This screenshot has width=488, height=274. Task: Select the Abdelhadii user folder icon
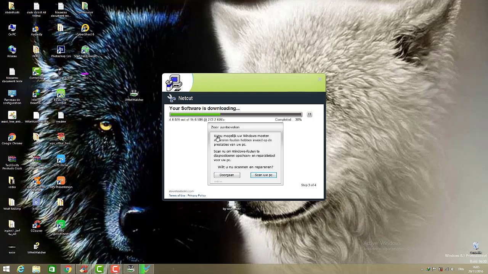pyautogui.click(x=12, y=8)
